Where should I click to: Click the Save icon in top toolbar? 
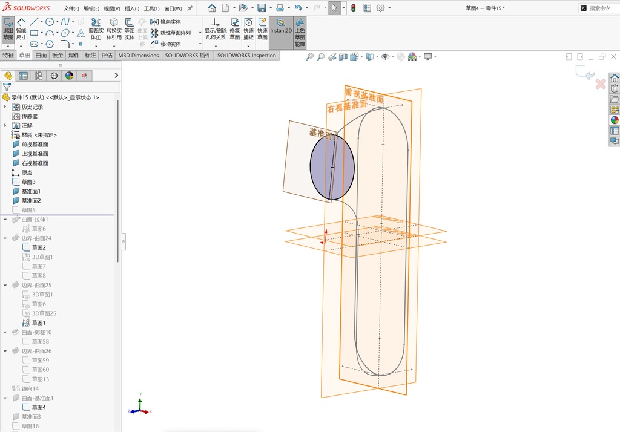click(x=262, y=8)
